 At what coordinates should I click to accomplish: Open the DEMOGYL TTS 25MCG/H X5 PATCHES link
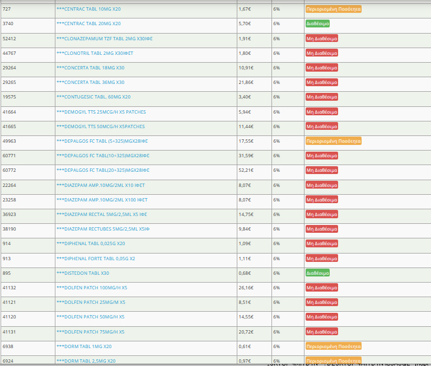tap(101, 112)
